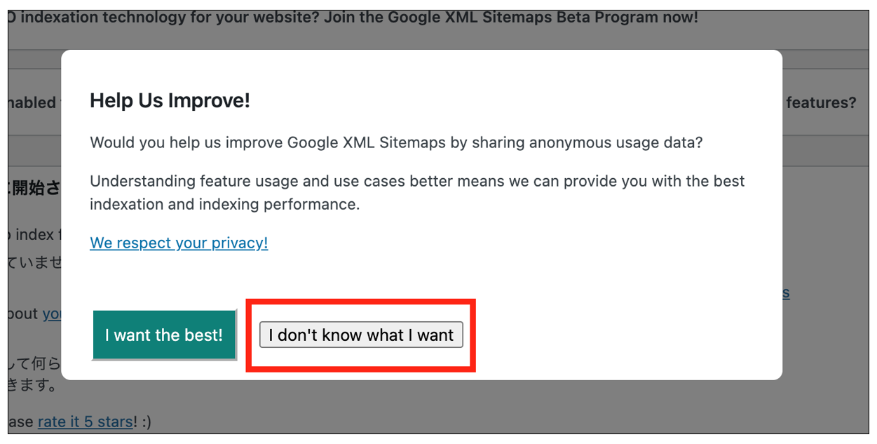Open the "We respect your privacy!" link
The height and width of the screenshot is (444, 877).
pyautogui.click(x=179, y=243)
